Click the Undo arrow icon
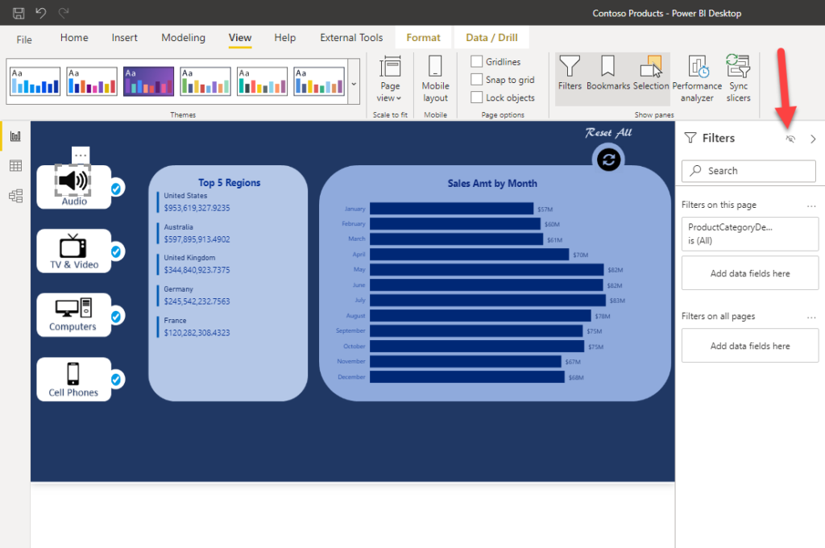Image resolution: width=825 pixels, height=548 pixels. click(x=41, y=13)
